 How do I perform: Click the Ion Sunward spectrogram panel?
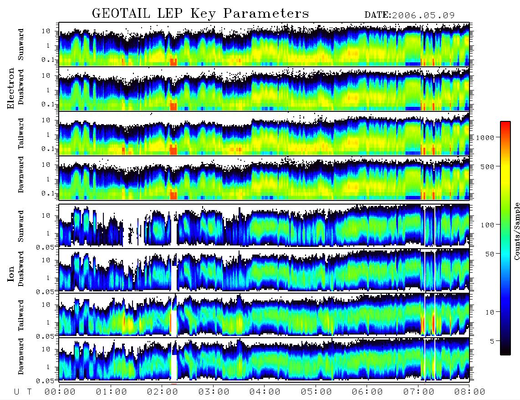(x=264, y=225)
